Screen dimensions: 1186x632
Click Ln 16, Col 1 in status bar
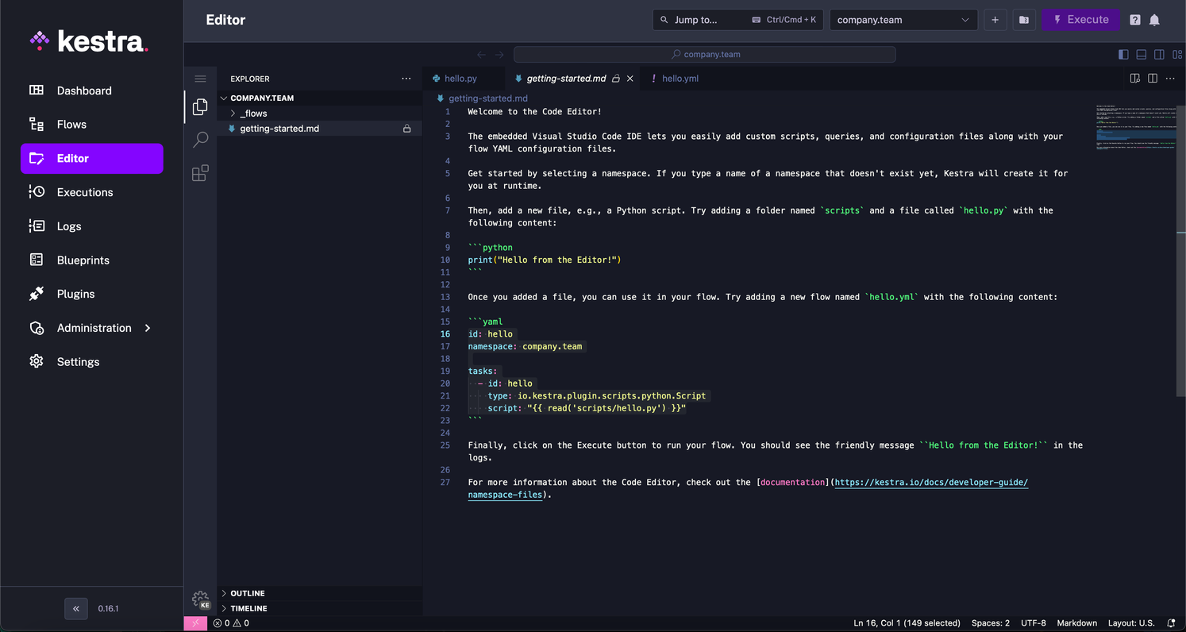[907, 623]
